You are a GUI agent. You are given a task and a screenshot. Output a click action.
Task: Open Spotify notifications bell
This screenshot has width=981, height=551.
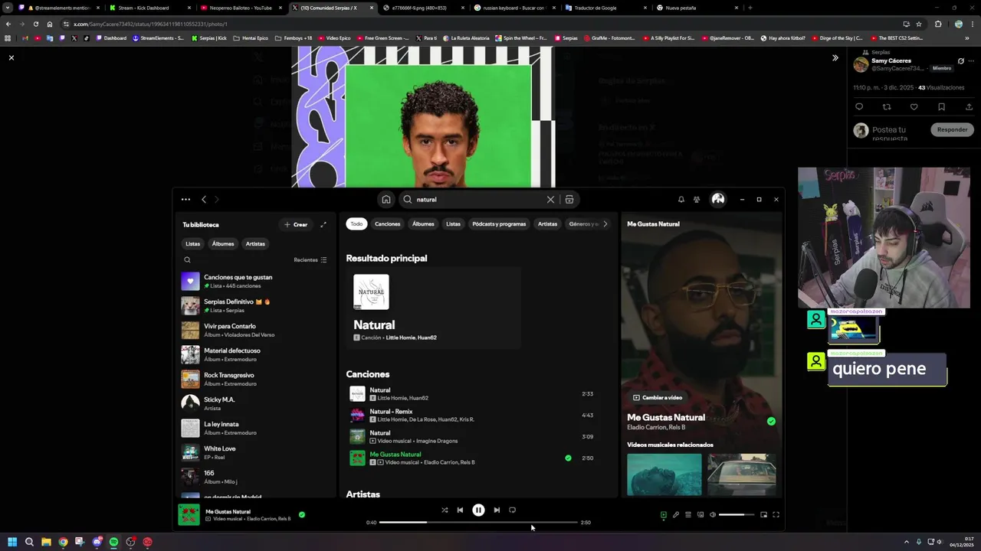pos(681,199)
